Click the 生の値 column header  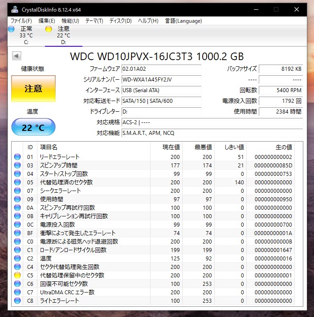[x=284, y=147]
